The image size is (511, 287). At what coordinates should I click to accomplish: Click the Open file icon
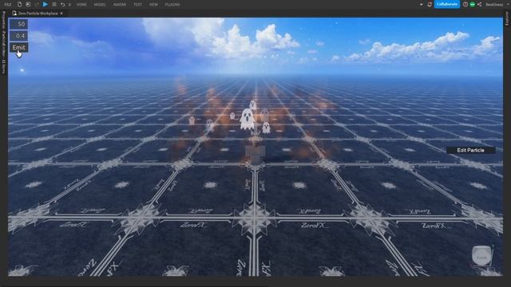tap(28, 5)
